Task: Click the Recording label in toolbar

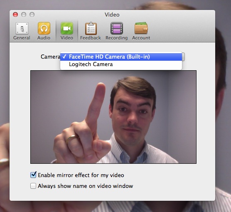Action: 116,38
